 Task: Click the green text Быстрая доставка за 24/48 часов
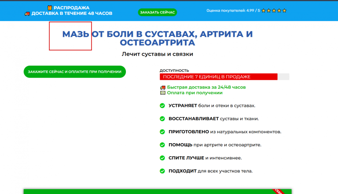206,87
